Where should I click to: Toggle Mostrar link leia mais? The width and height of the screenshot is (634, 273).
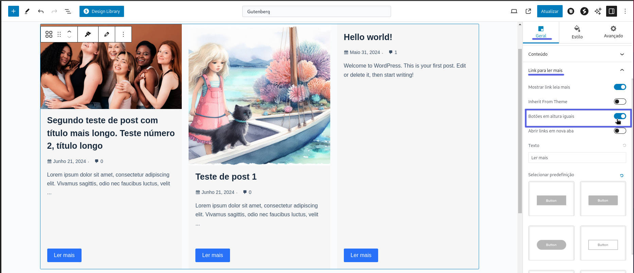620,87
